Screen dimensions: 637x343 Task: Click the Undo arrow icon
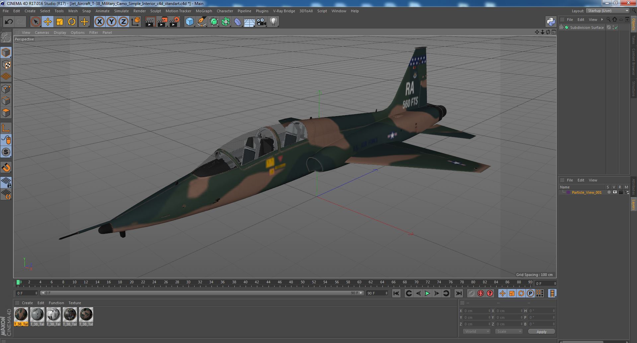point(9,22)
